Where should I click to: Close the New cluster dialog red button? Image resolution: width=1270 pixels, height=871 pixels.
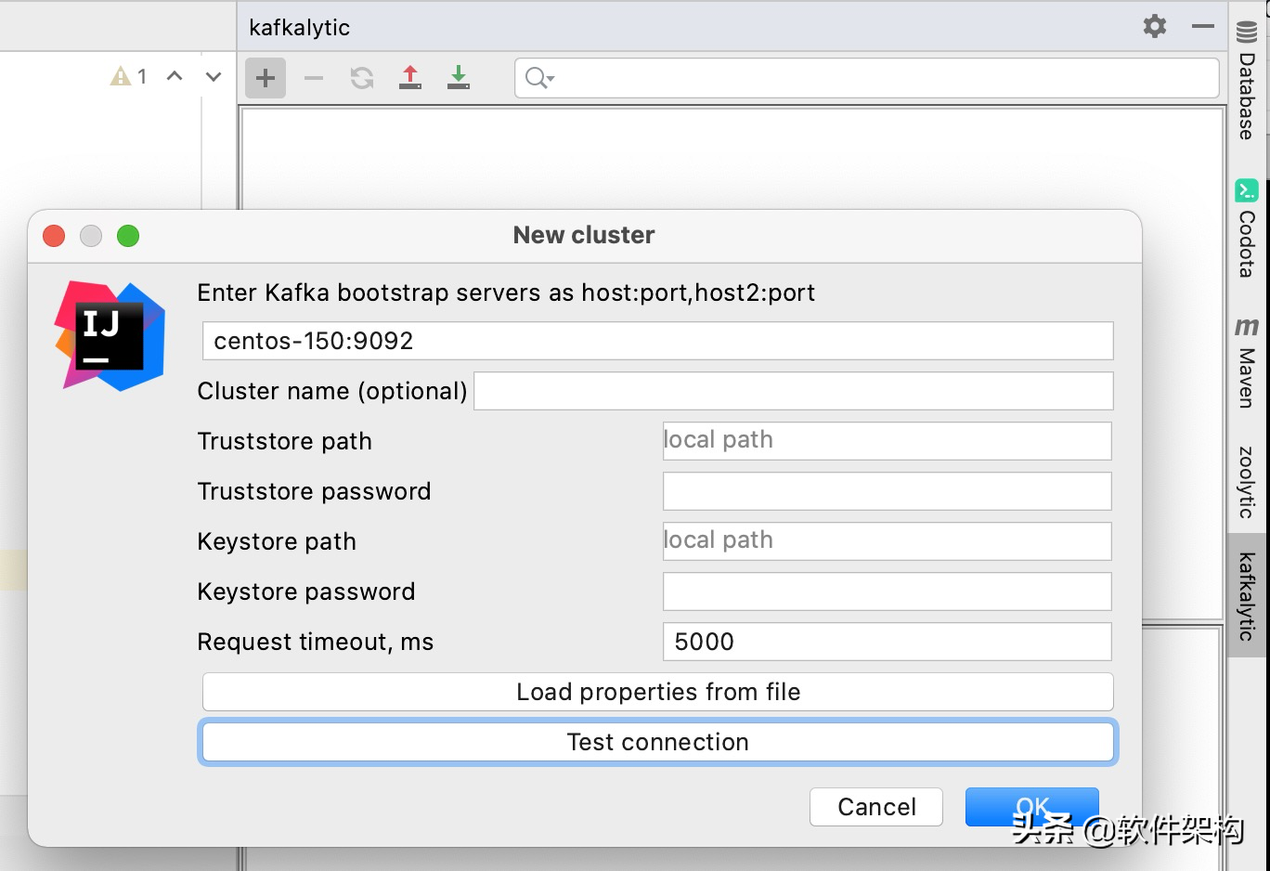[54, 236]
